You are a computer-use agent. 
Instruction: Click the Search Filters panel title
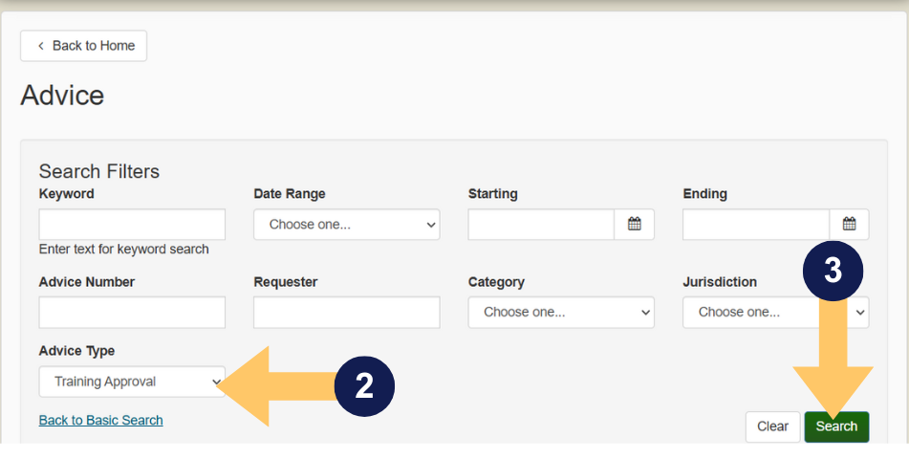(99, 171)
